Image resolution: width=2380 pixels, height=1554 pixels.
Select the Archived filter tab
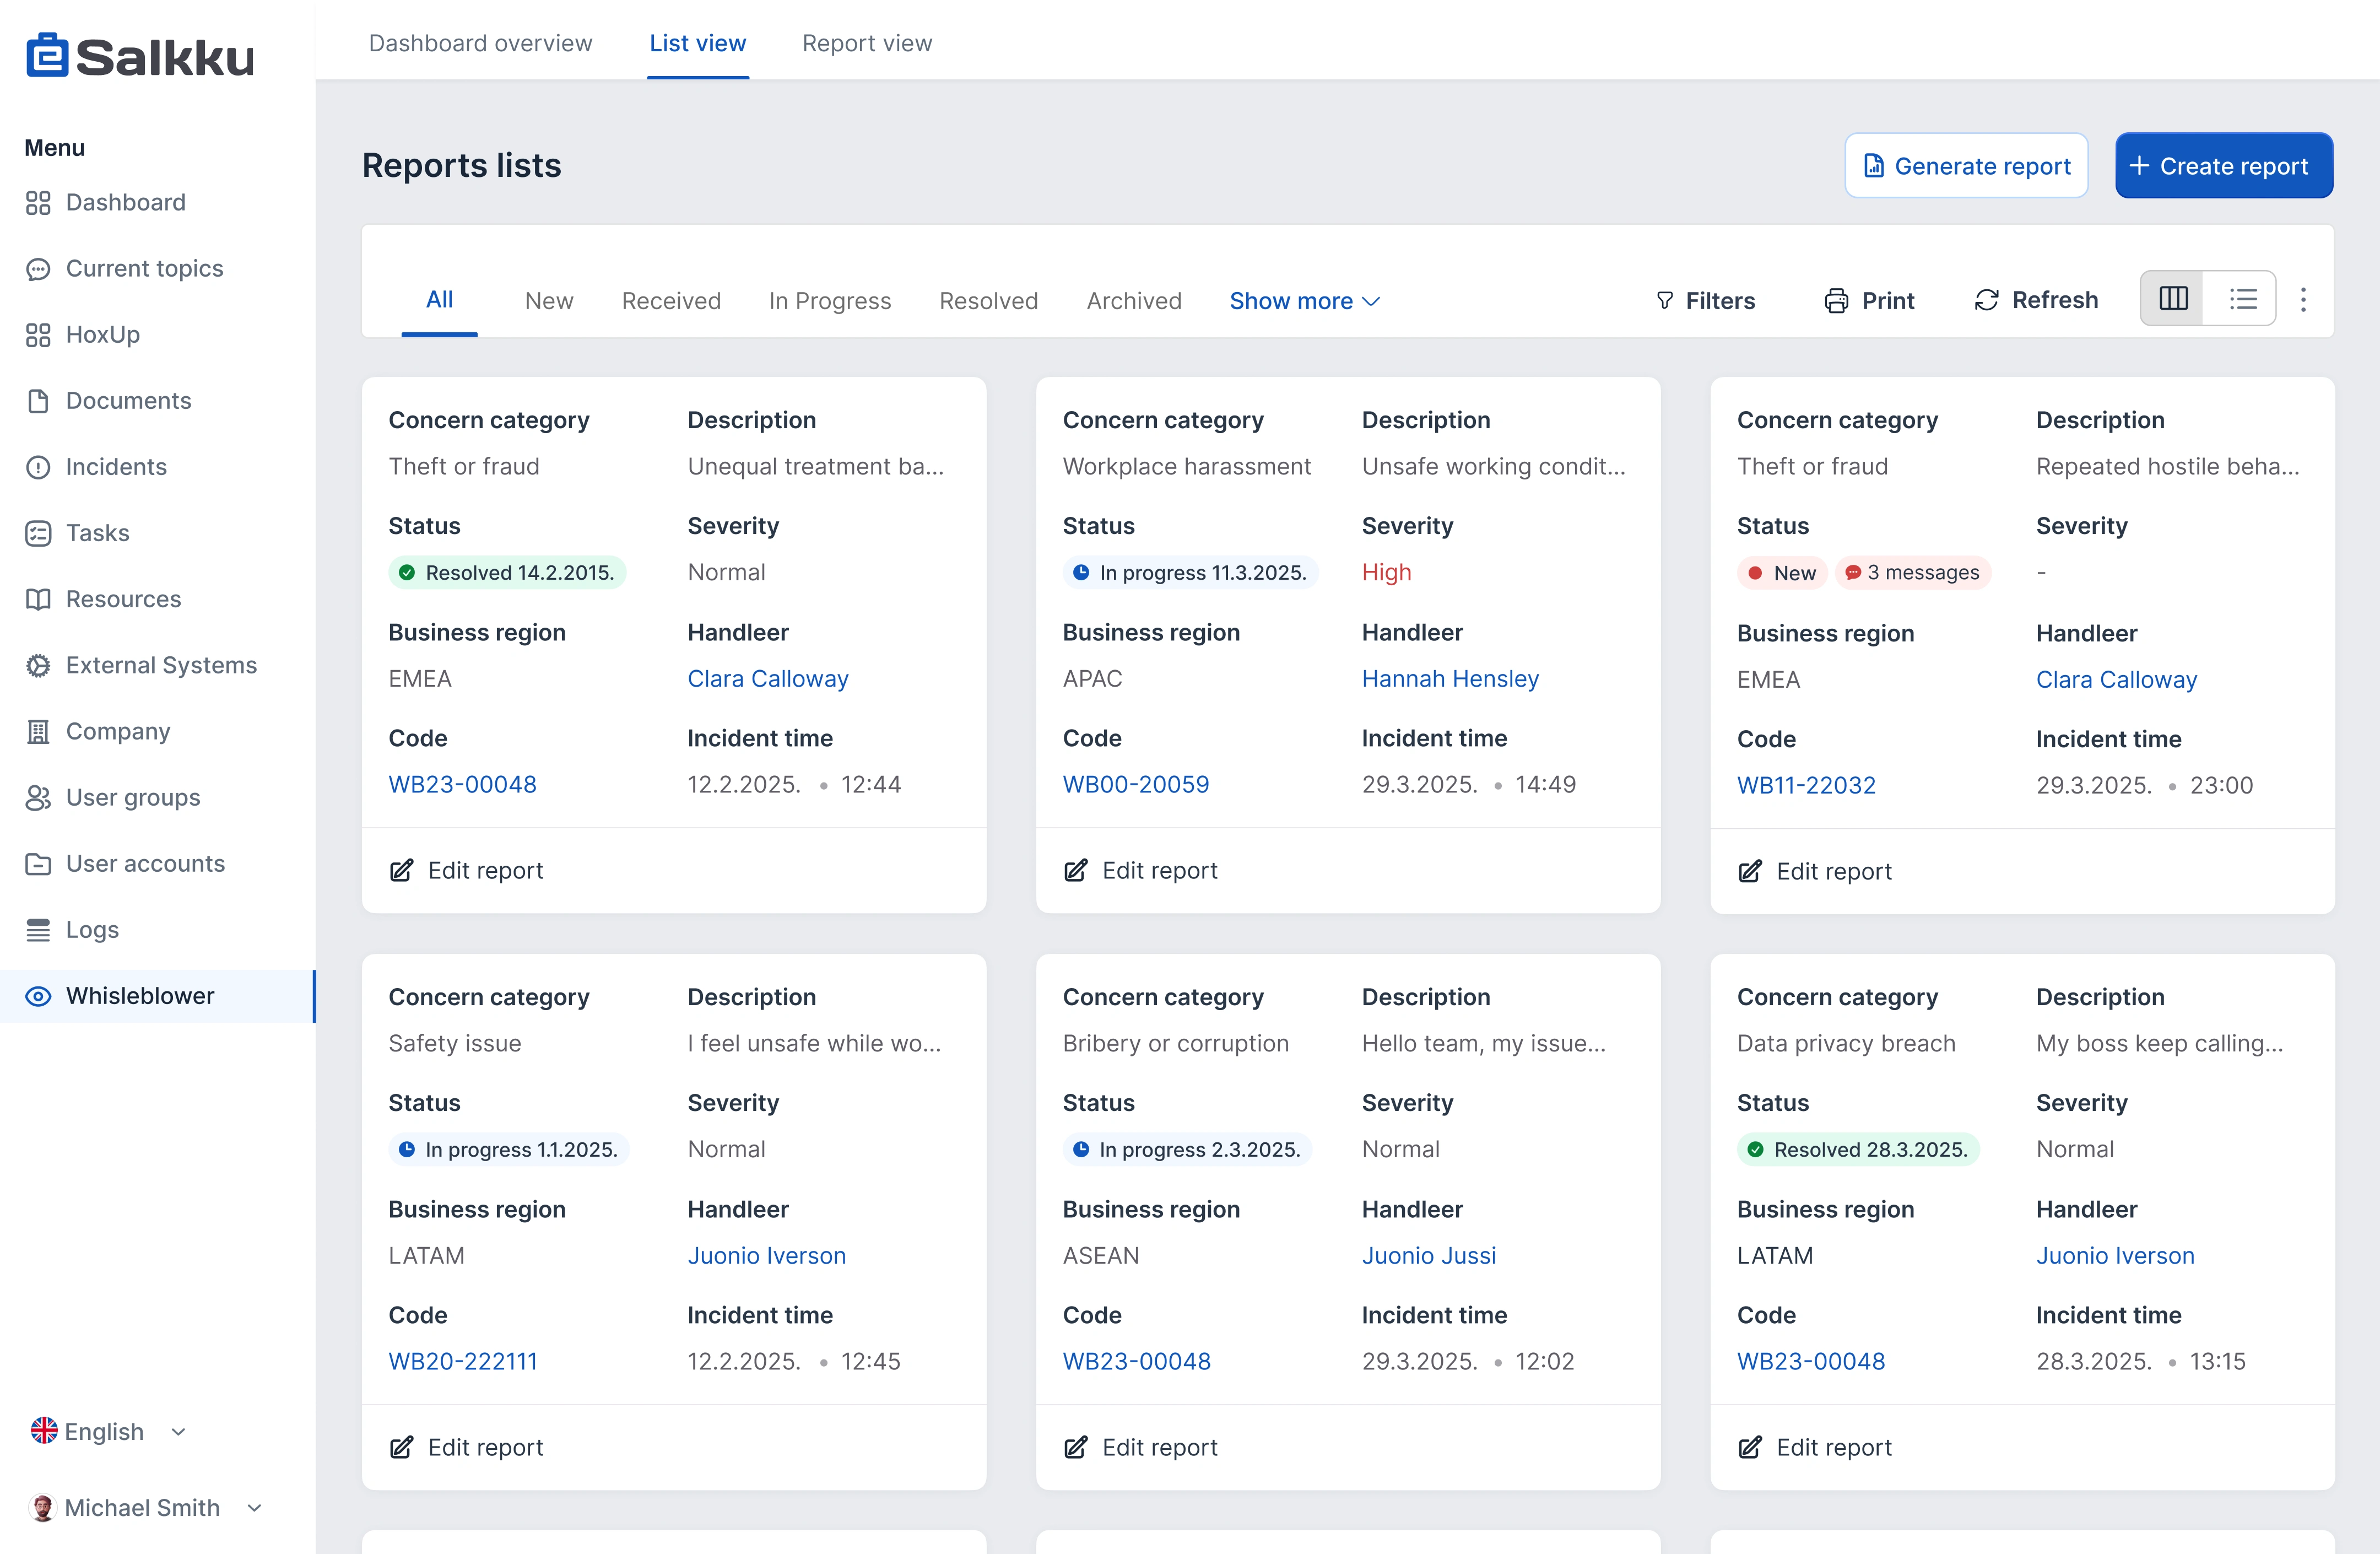click(1133, 301)
